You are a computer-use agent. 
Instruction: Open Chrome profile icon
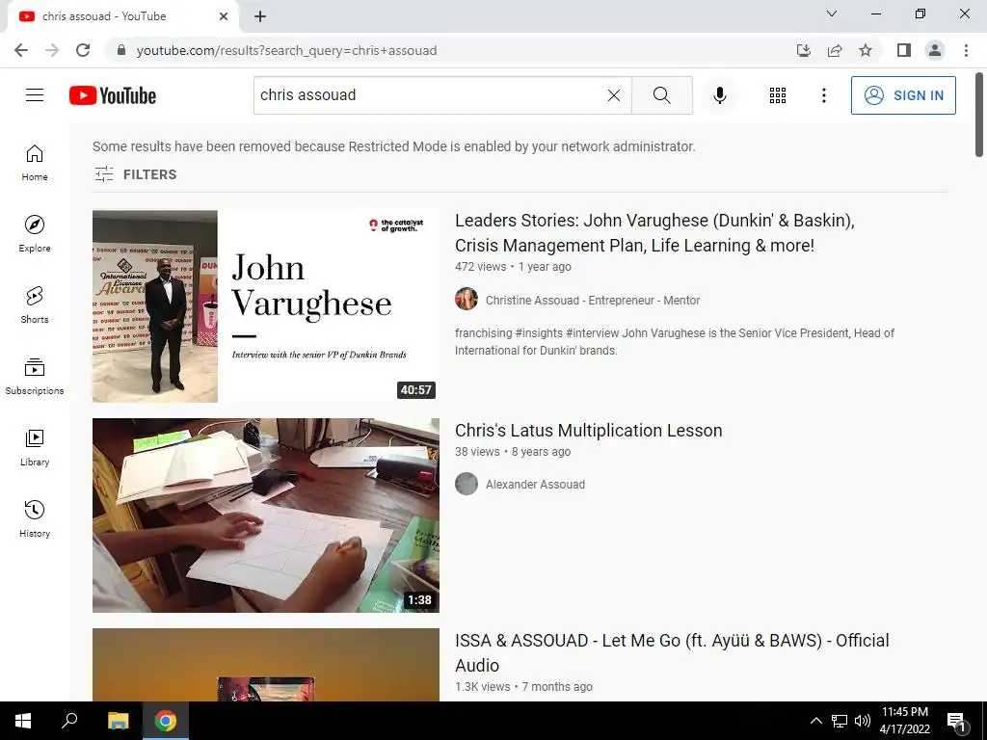(x=935, y=50)
